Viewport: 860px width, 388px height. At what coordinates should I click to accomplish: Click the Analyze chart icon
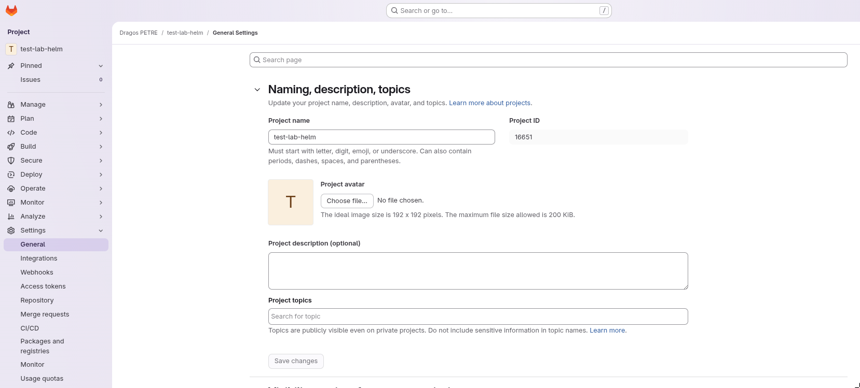tap(11, 217)
